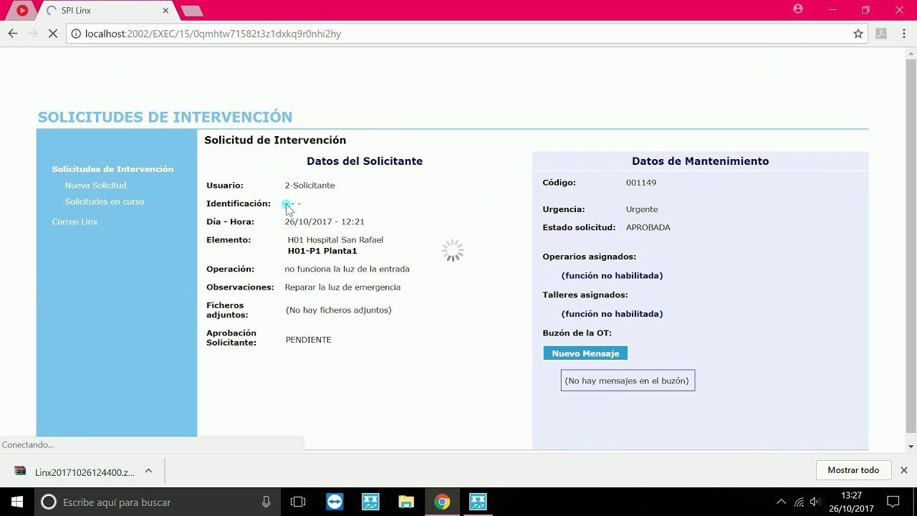Bookmark this page with the star icon

coord(858,34)
